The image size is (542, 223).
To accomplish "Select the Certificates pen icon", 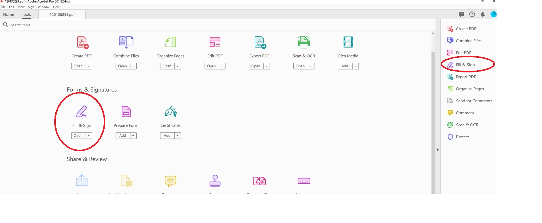I will pos(171,111).
